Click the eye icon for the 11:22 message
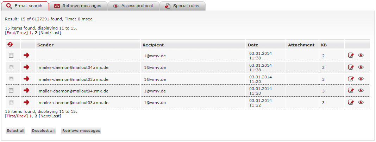The width and height of the screenshot is (376, 142). coord(361,102)
